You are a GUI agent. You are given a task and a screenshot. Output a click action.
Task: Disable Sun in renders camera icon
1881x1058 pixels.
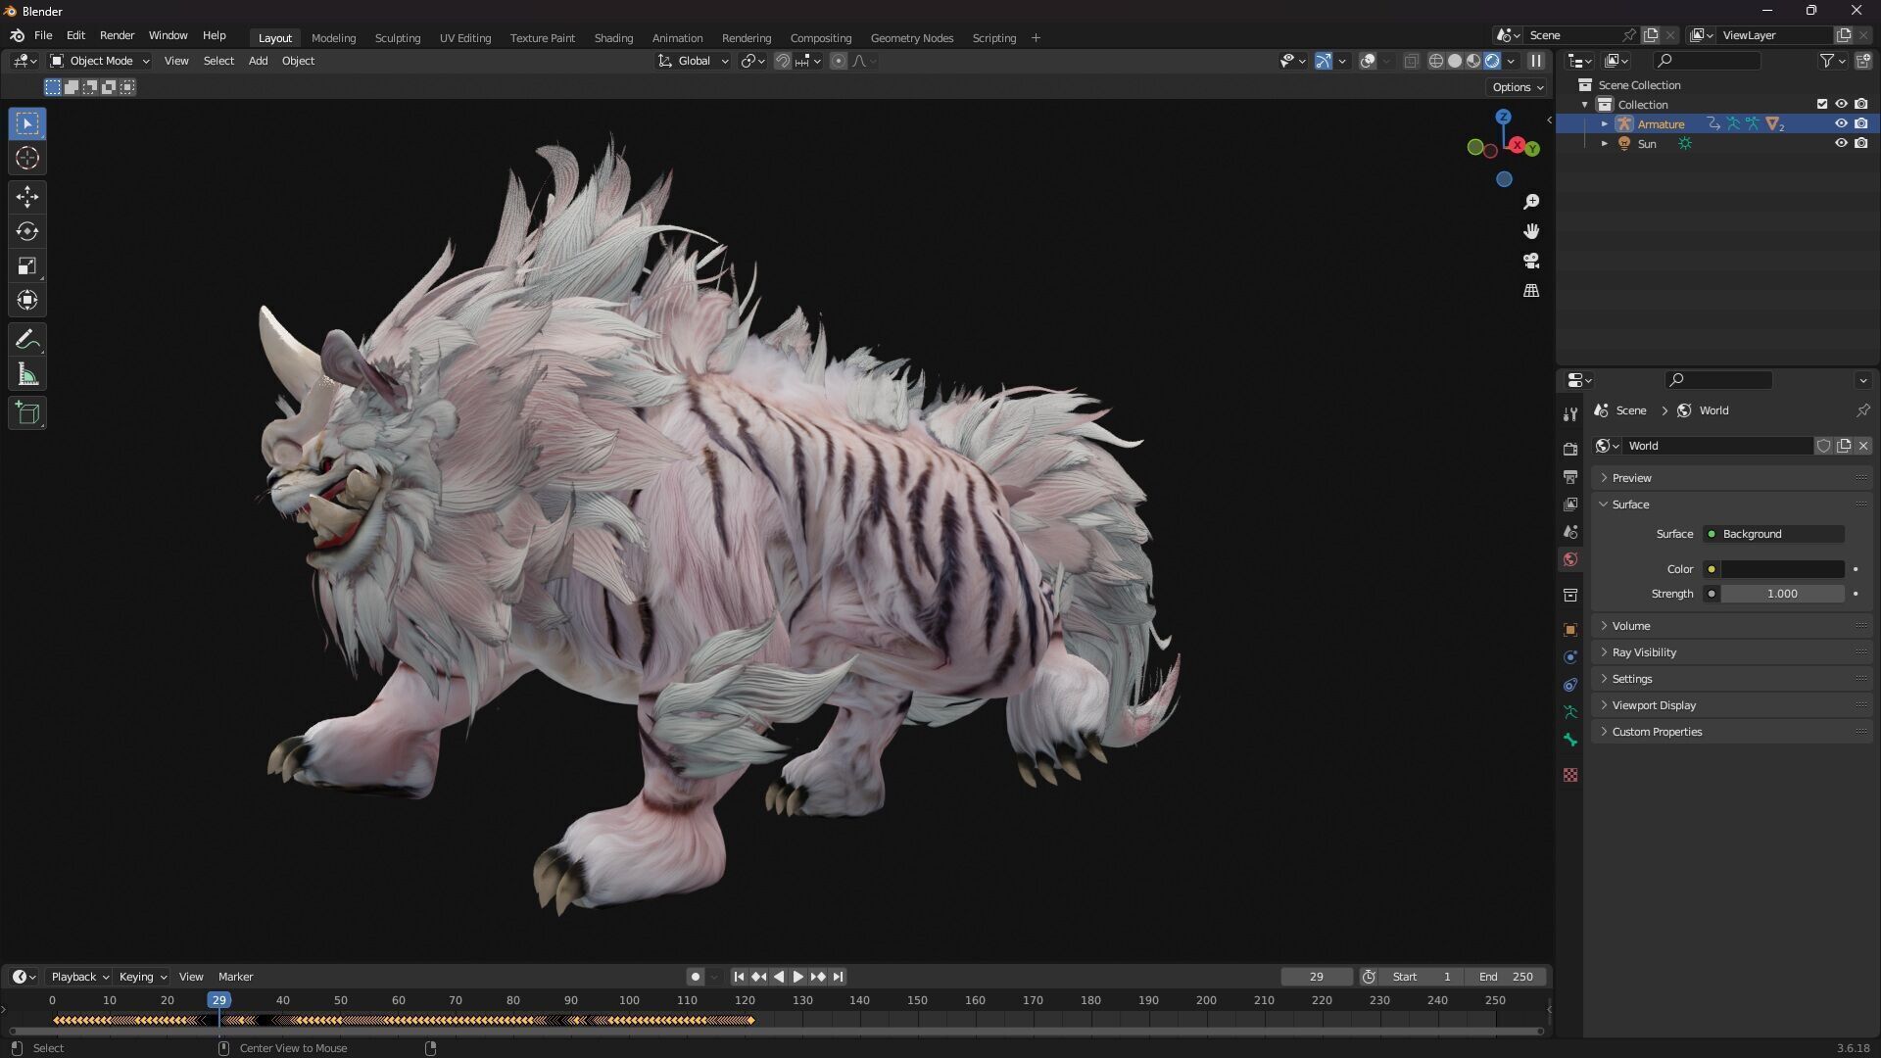1860,143
